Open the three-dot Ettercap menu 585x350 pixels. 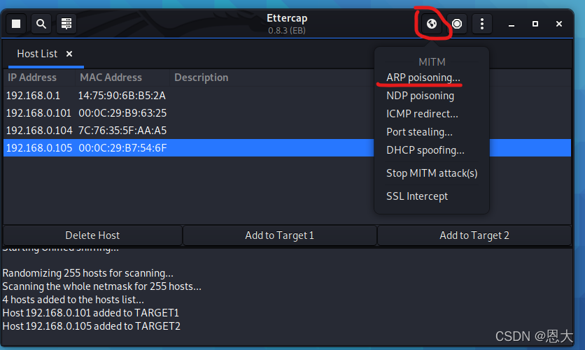coord(482,24)
